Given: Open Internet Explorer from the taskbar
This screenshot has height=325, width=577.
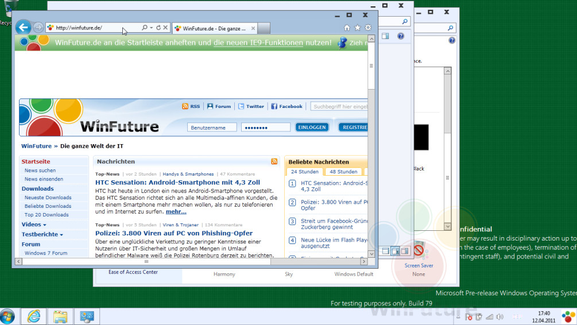Looking at the screenshot, I should (34, 316).
